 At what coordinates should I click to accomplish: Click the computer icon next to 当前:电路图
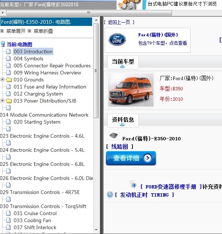tap(3, 44)
